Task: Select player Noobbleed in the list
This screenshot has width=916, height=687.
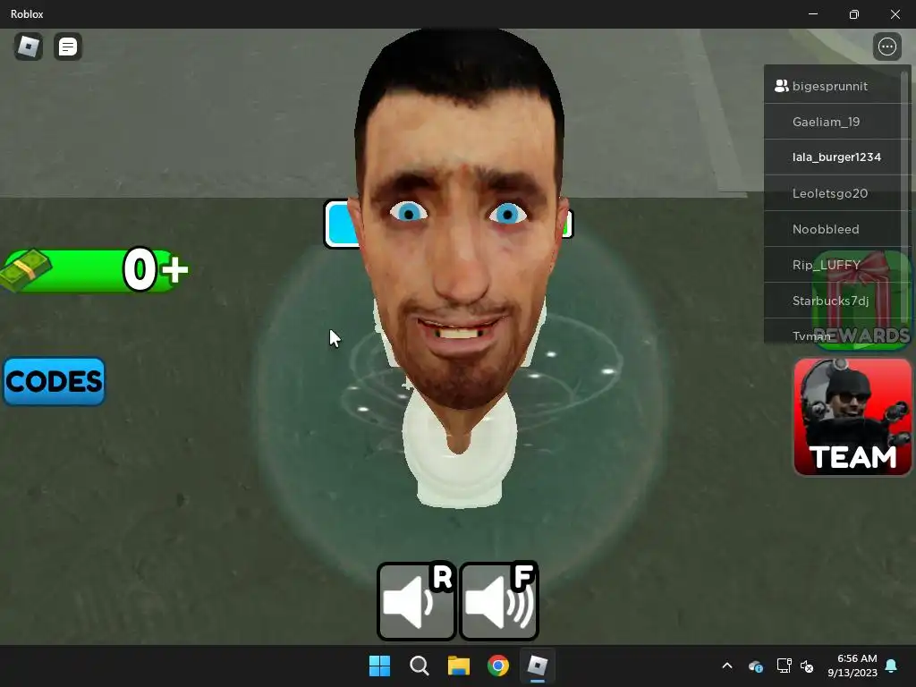Action: point(833,229)
